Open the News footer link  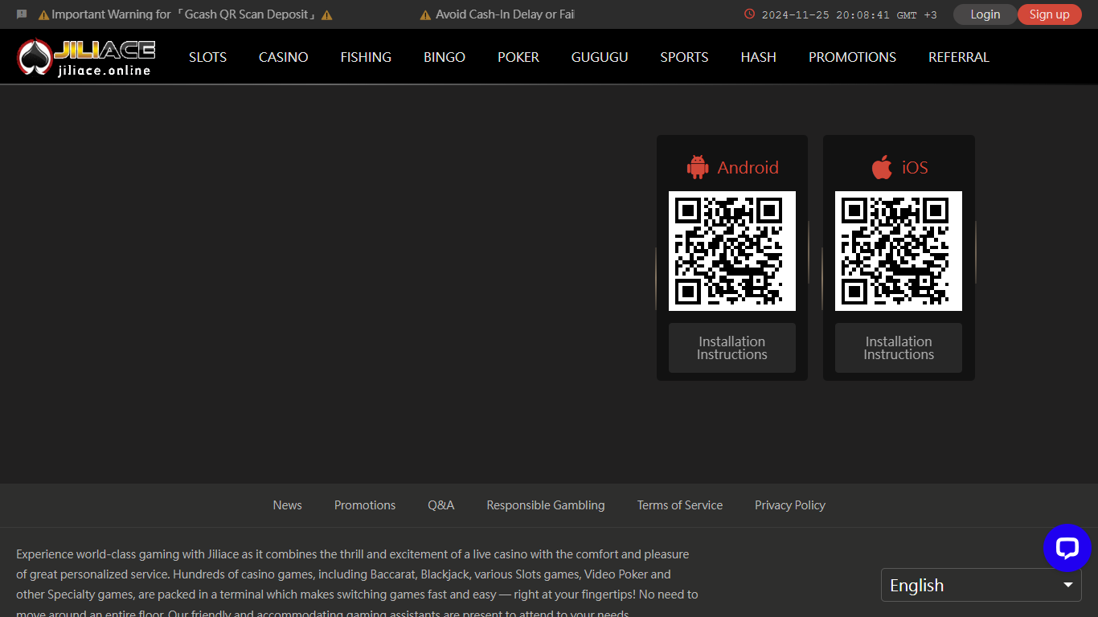click(x=287, y=505)
